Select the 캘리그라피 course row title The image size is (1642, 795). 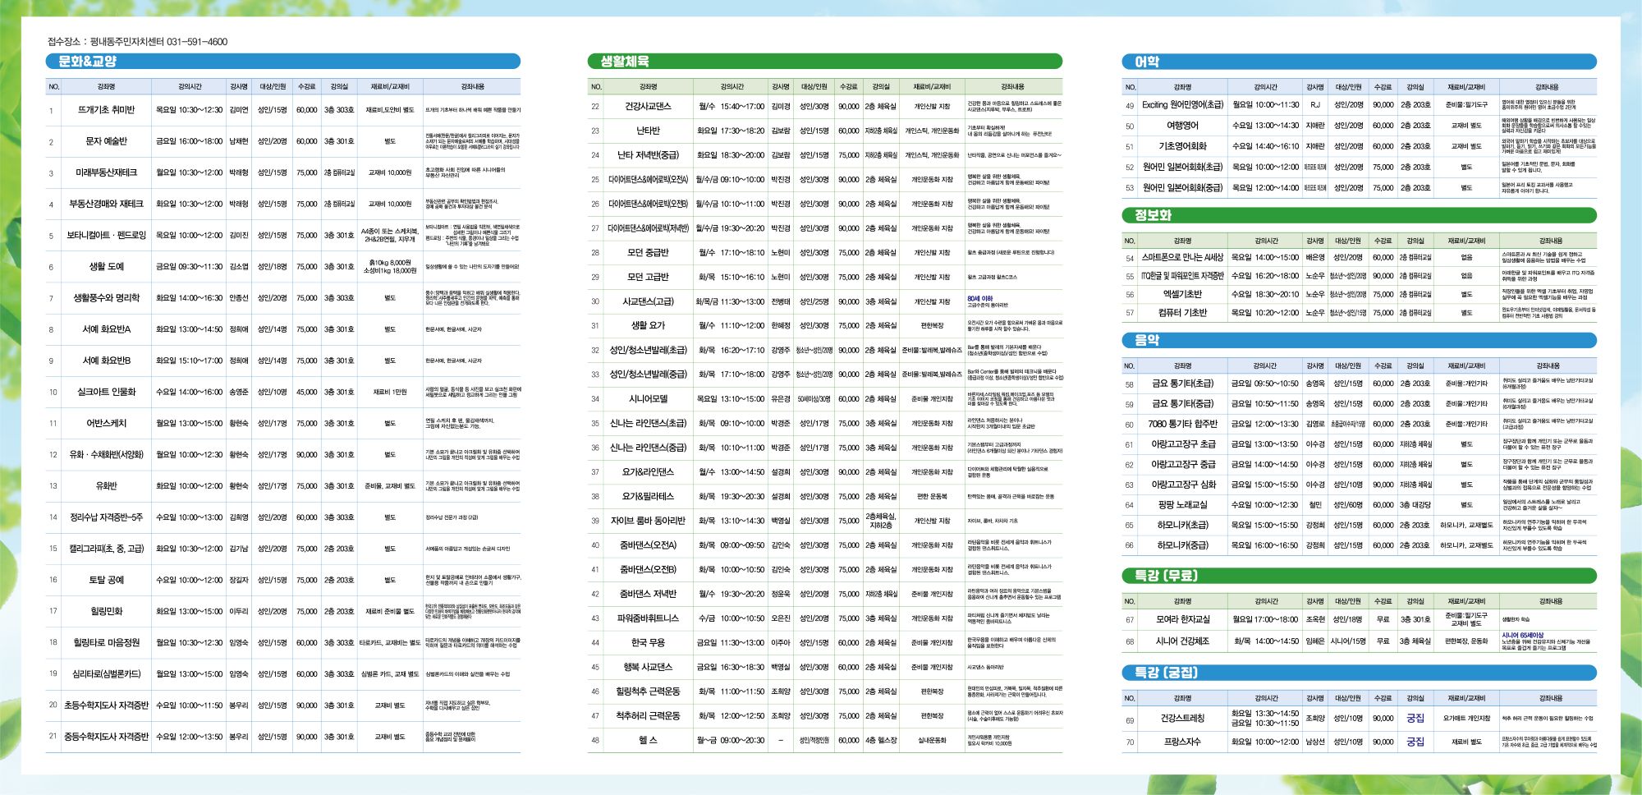[106, 549]
